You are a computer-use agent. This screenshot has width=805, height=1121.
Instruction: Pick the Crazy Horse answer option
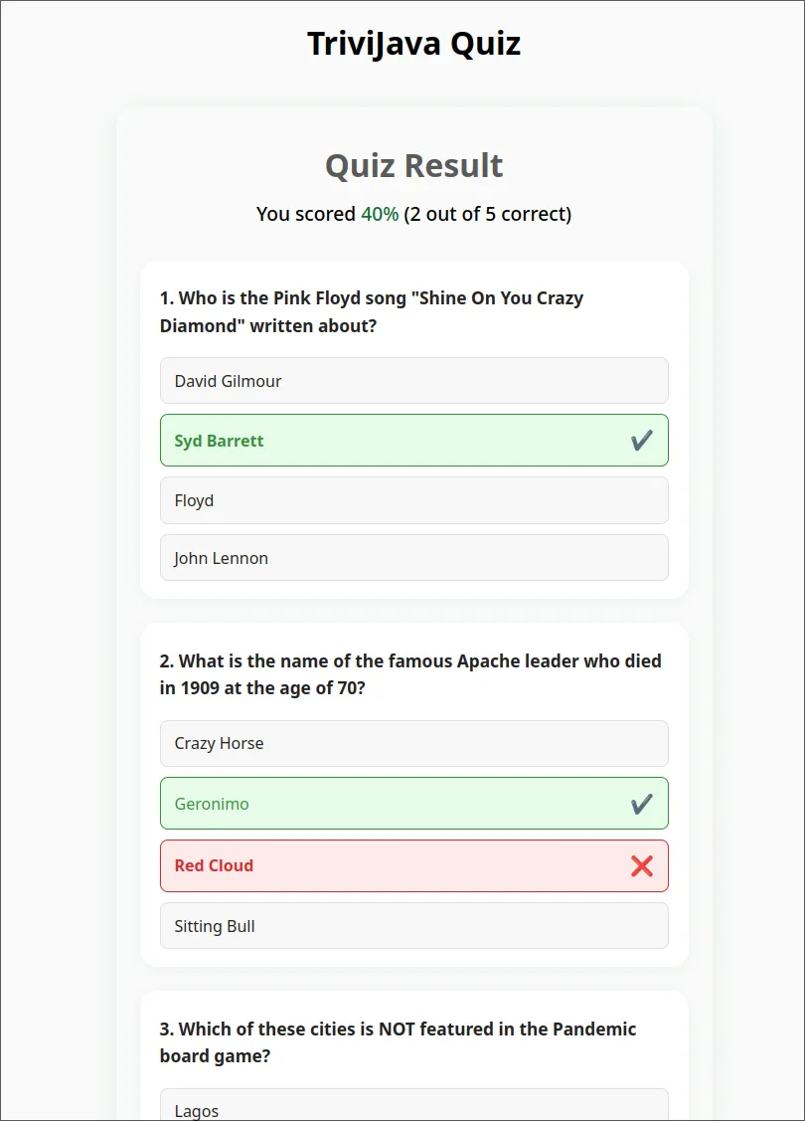point(413,743)
